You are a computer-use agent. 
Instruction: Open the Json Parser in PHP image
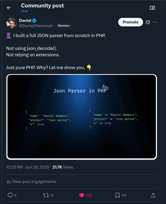point(82,117)
